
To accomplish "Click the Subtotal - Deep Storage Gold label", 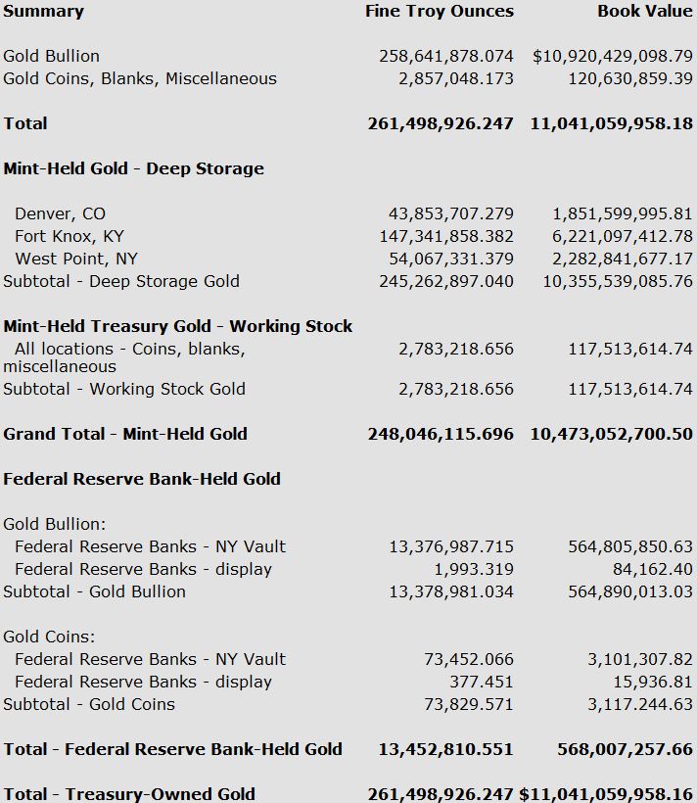I will coord(121,281).
